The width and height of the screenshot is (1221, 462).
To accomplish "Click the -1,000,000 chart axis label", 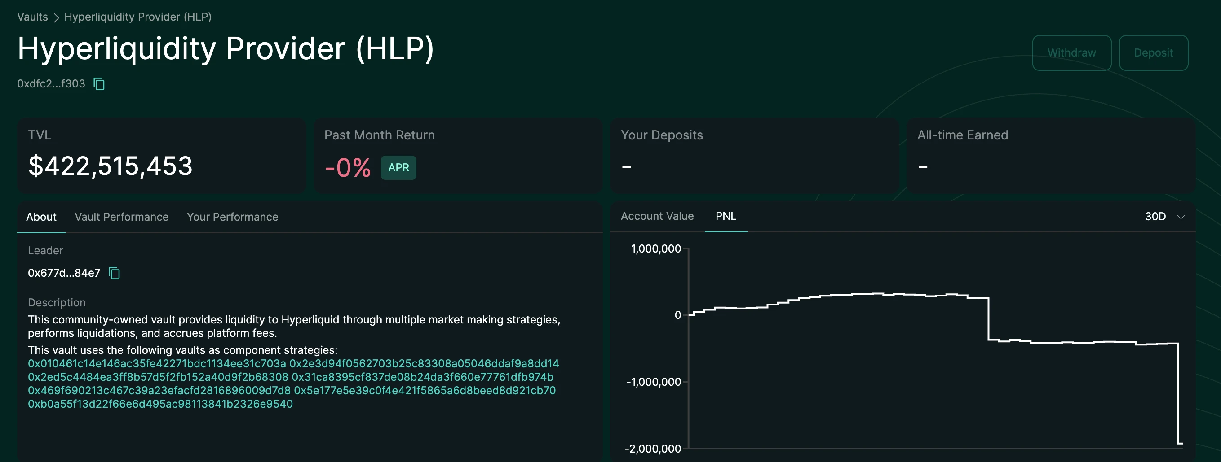I will pos(653,382).
